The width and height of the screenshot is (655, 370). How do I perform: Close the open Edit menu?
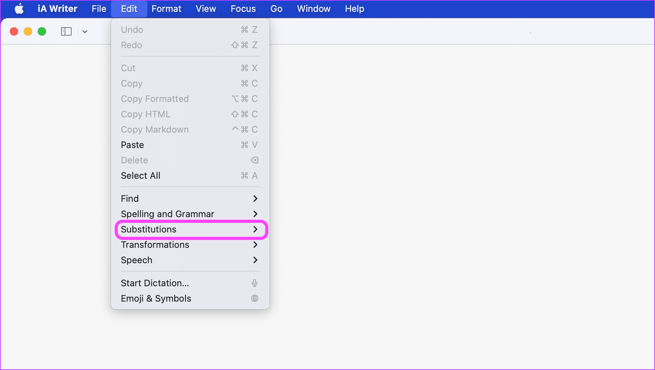(129, 9)
